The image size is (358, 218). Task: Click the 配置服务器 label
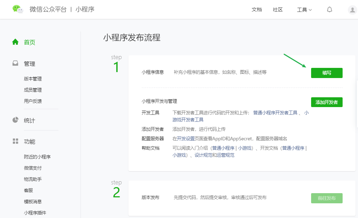pyautogui.click(x=153, y=139)
